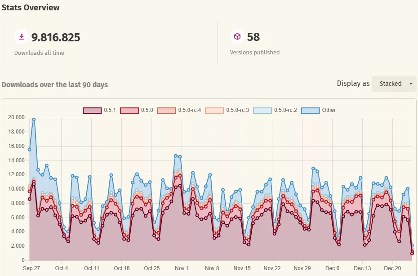Click the Display as label
The height and width of the screenshot is (276, 418).
pos(353,84)
